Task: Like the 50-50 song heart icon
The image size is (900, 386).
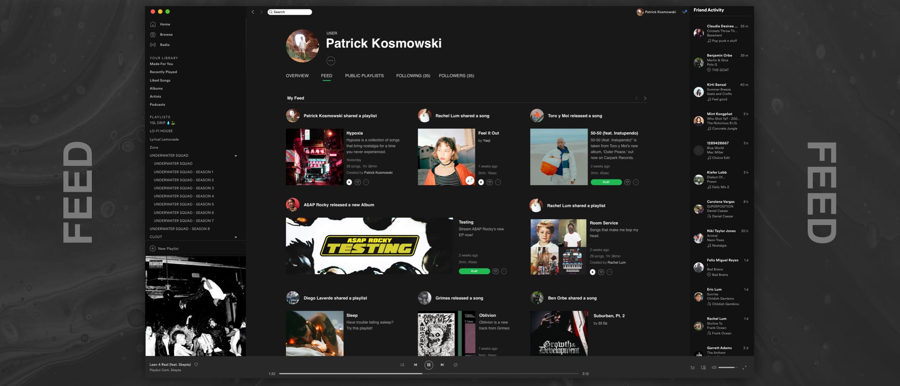Action: tap(628, 182)
